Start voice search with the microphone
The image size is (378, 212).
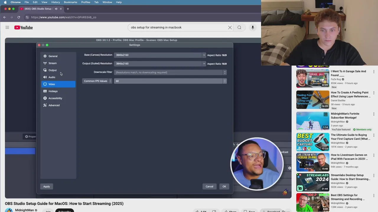coord(252,27)
